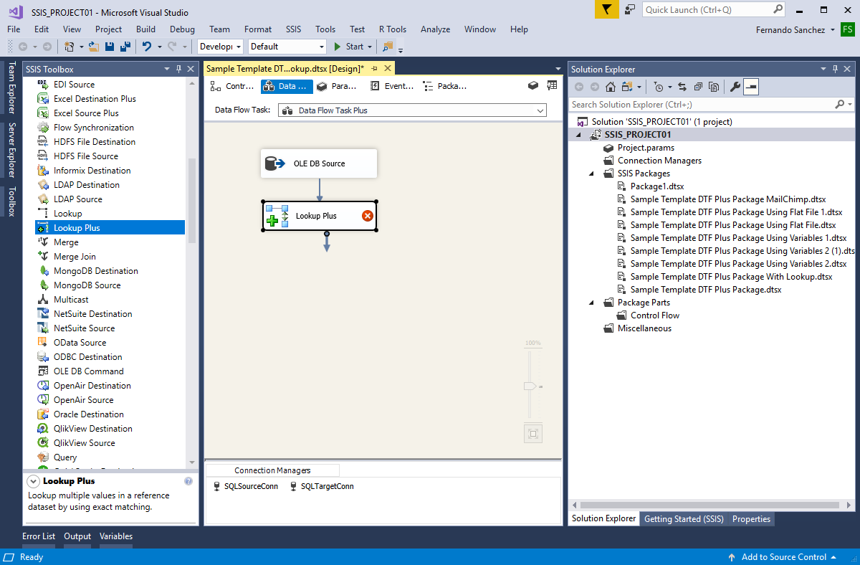Click the user account FS badge

click(x=848, y=29)
